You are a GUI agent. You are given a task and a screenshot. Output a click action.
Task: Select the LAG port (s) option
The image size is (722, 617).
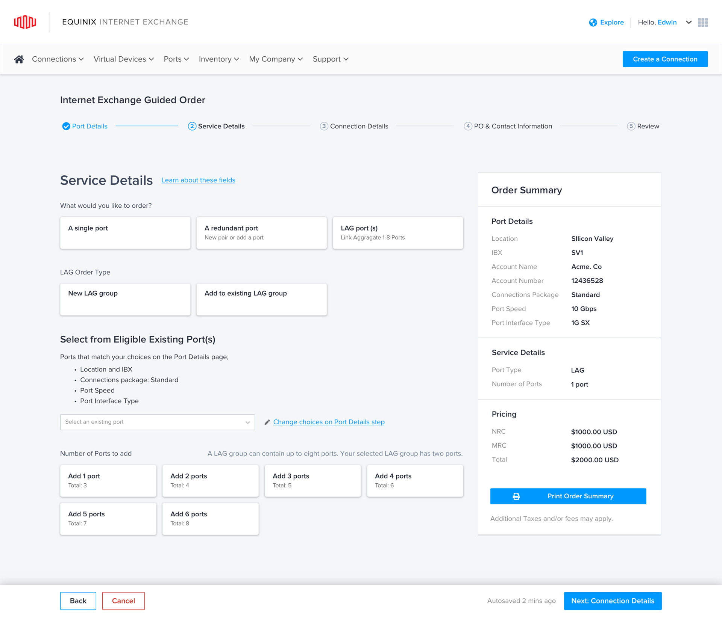click(x=398, y=233)
